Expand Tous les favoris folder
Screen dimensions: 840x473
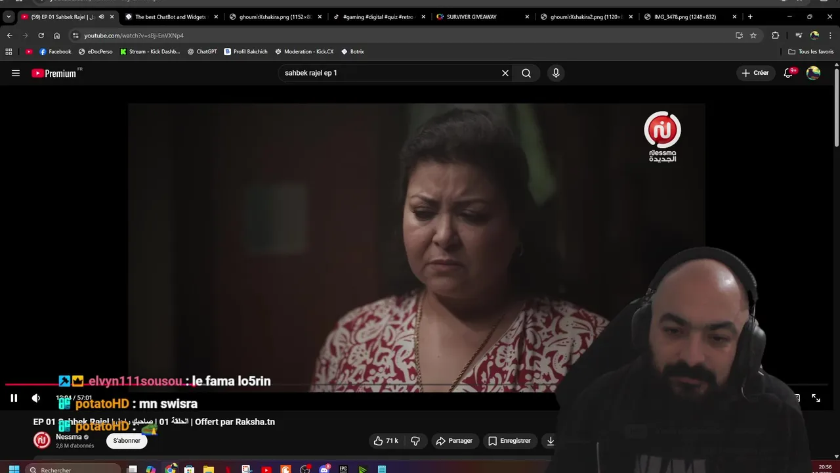pos(810,51)
